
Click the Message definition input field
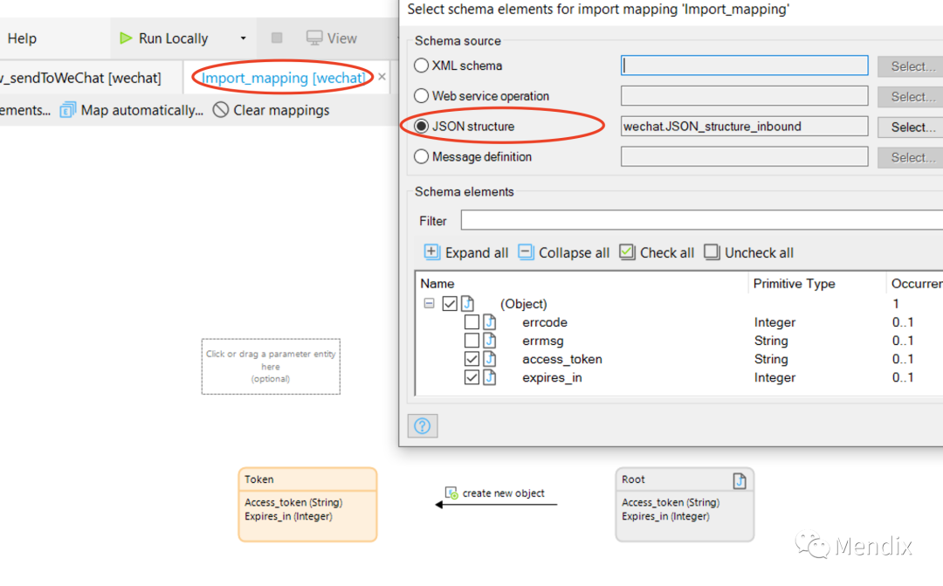coord(745,156)
